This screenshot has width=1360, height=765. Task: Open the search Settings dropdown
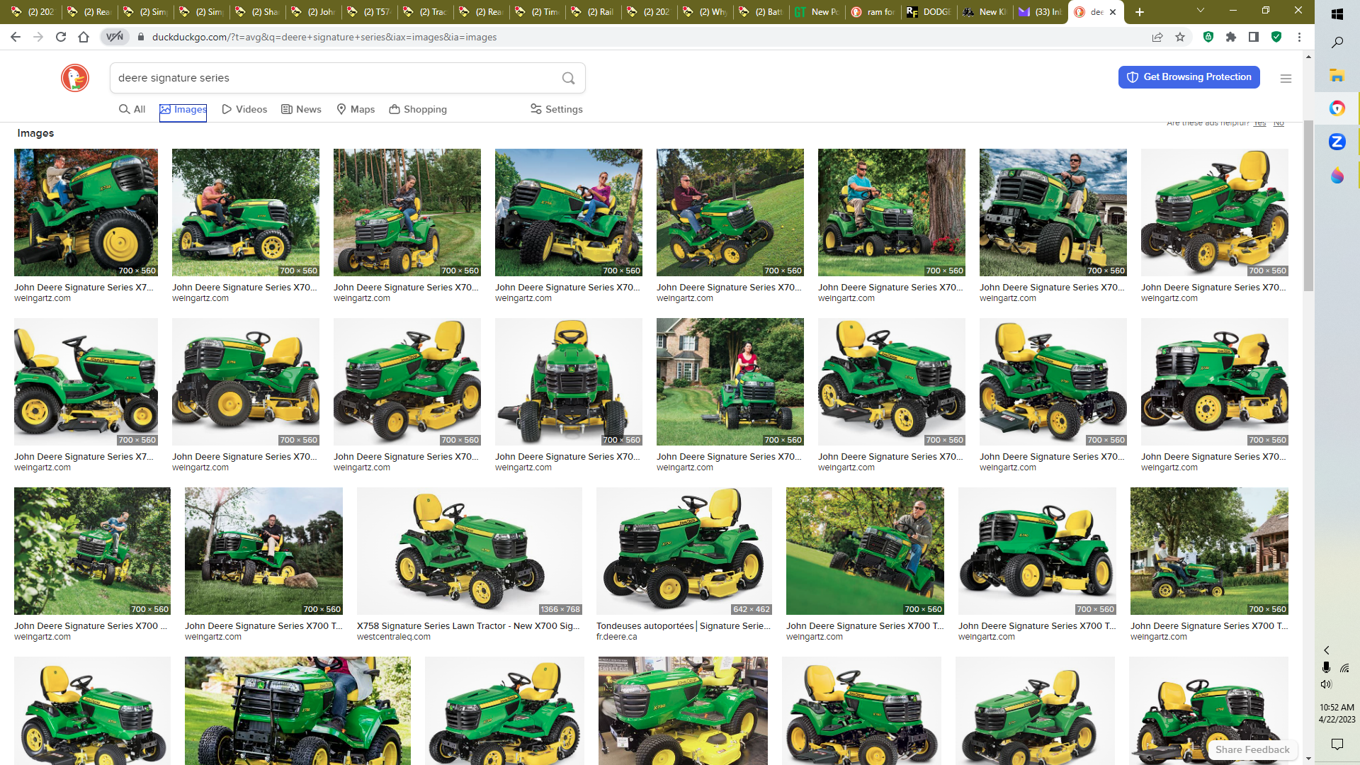[x=557, y=109]
